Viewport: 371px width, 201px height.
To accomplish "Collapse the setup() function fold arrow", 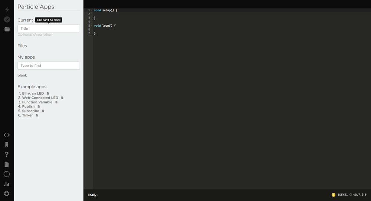I will (x=92, y=10).
